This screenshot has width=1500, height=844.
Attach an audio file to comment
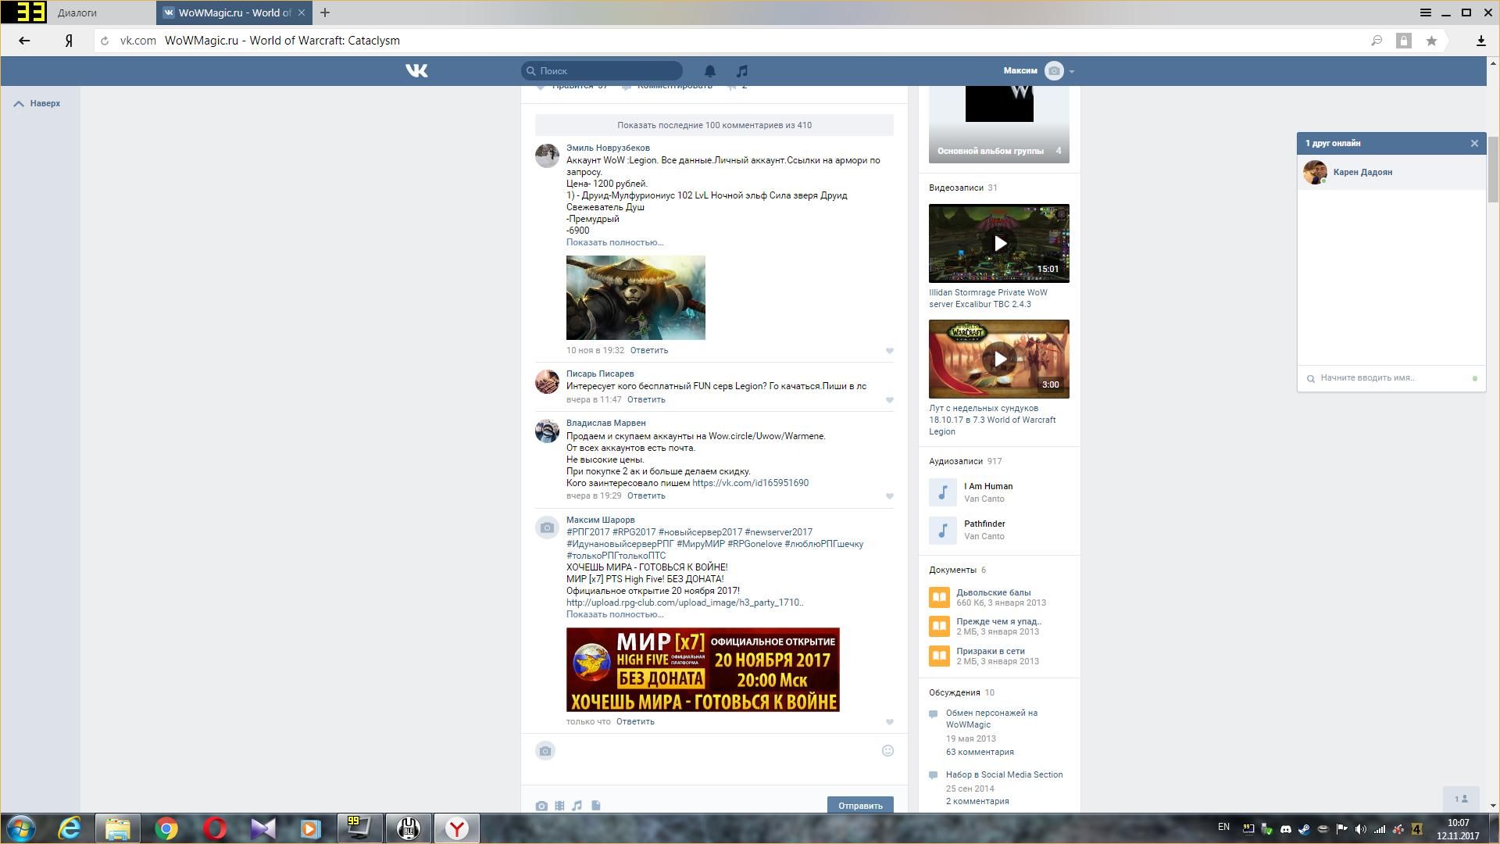tap(577, 806)
